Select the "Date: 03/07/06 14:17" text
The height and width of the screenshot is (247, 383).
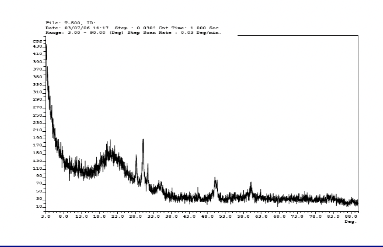pos(77,28)
